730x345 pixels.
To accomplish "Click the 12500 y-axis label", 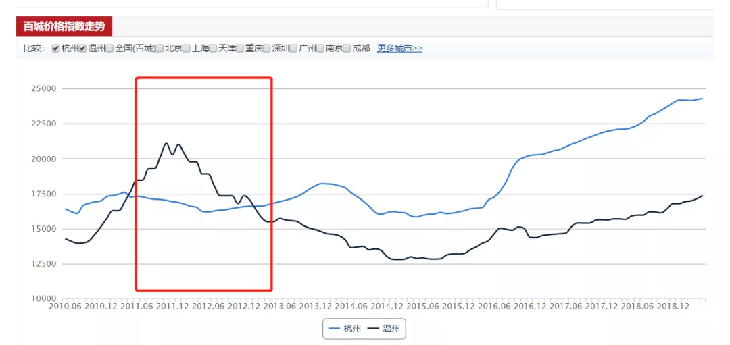I will [43, 264].
